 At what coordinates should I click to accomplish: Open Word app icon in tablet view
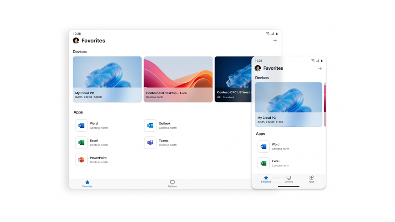81,125
